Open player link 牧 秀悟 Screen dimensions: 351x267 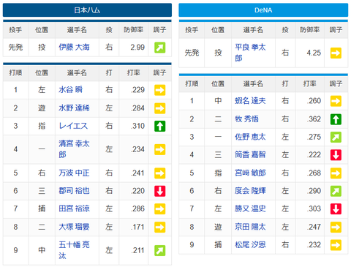[246, 119]
